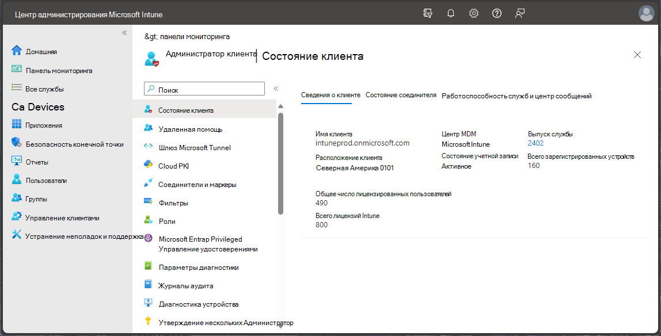Open the user account avatar

pyautogui.click(x=646, y=13)
